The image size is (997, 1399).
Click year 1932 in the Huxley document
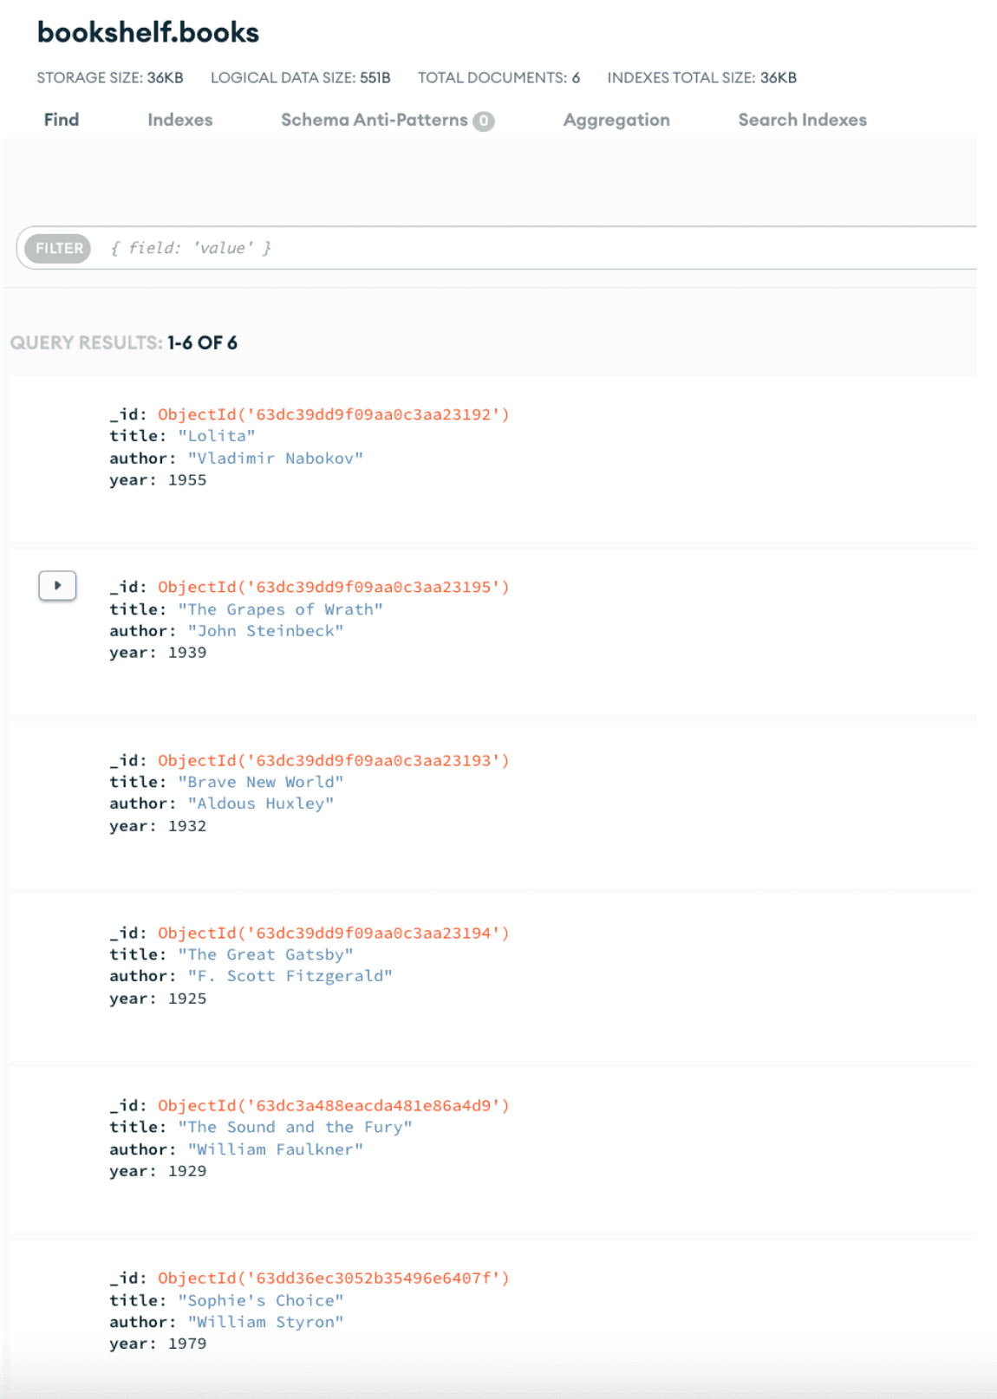(187, 826)
